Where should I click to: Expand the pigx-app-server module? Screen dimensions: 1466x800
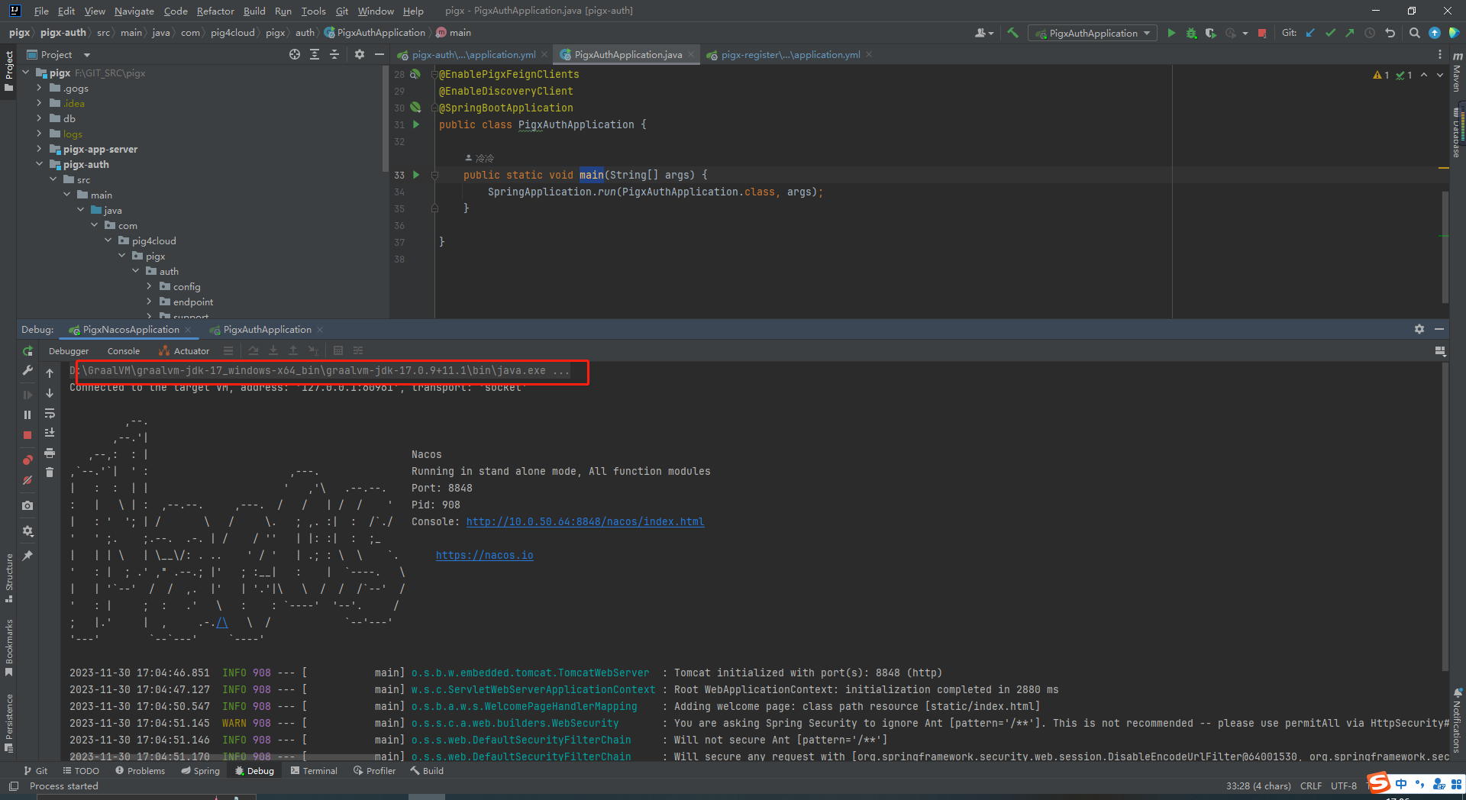39,149
